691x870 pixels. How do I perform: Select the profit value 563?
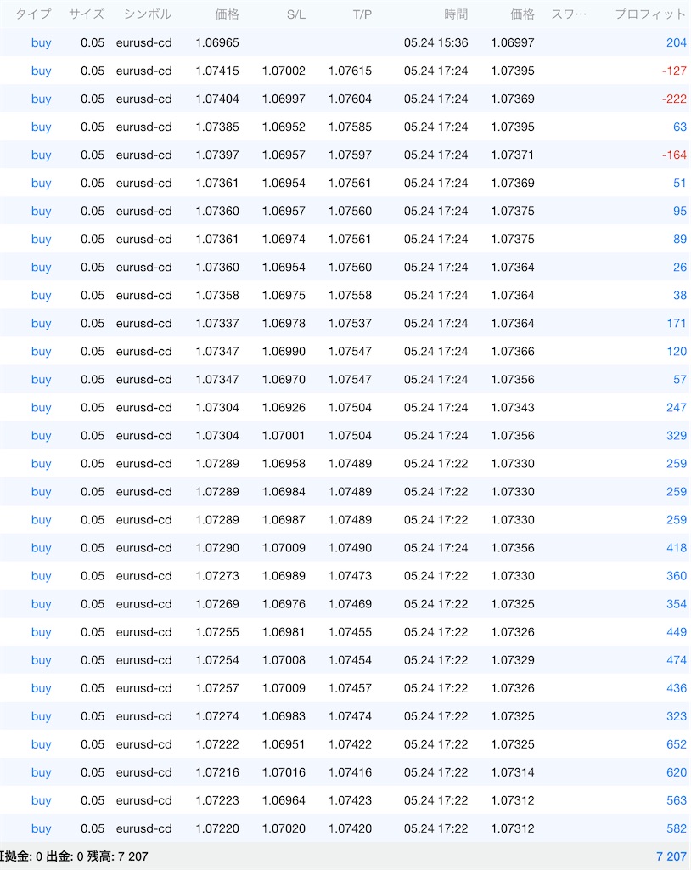tap(676, 800)
